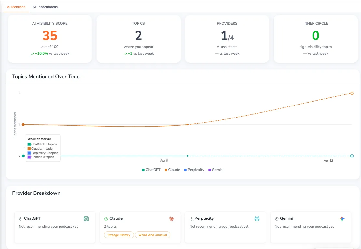Open the Strange History topic badge

[119, 235]
